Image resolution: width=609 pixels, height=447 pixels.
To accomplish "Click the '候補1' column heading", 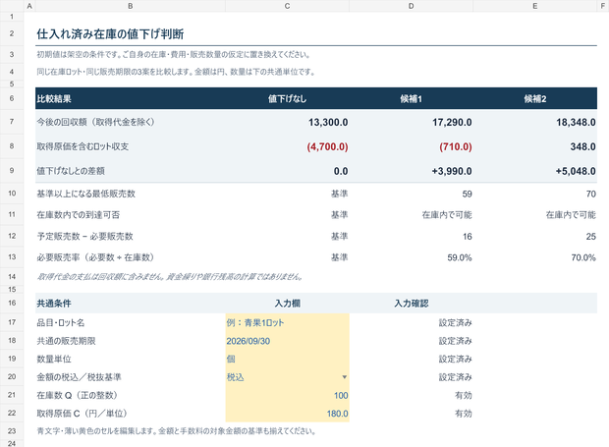I will (412, 99).
